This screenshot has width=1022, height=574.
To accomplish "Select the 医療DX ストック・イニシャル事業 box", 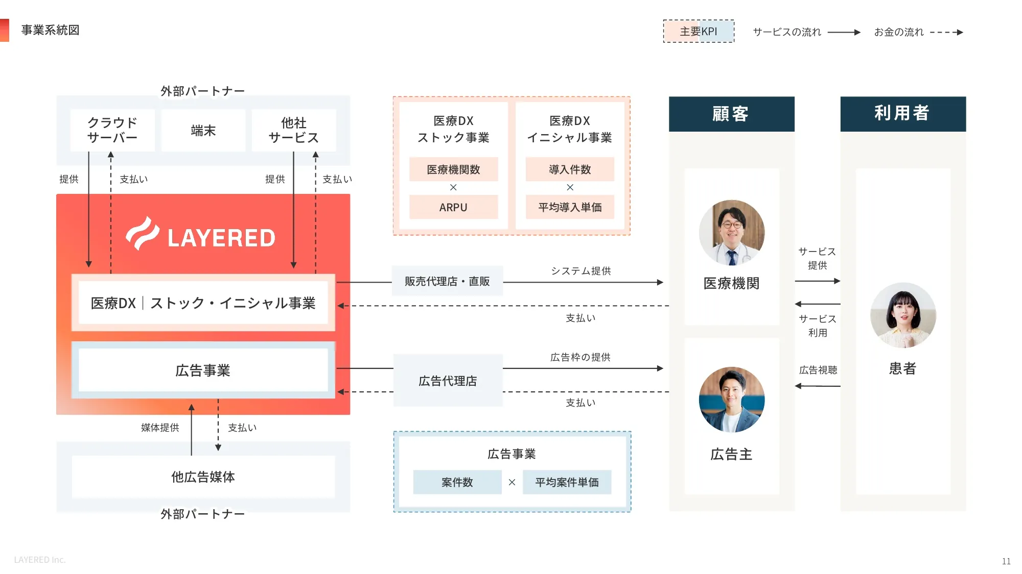I will pyautogui.click(x=203, y=303).
